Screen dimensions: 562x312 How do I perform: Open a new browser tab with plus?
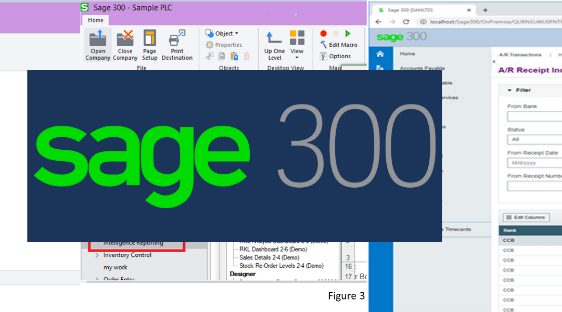coord(486,10)
